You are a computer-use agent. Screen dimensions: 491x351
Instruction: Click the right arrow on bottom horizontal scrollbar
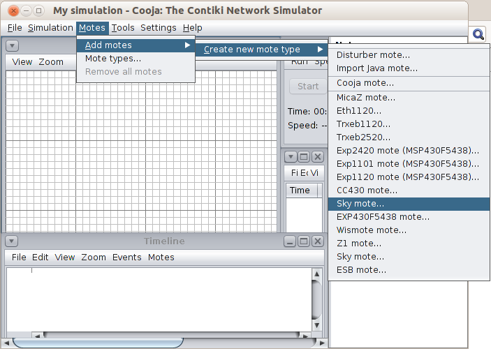pos(321,343)
